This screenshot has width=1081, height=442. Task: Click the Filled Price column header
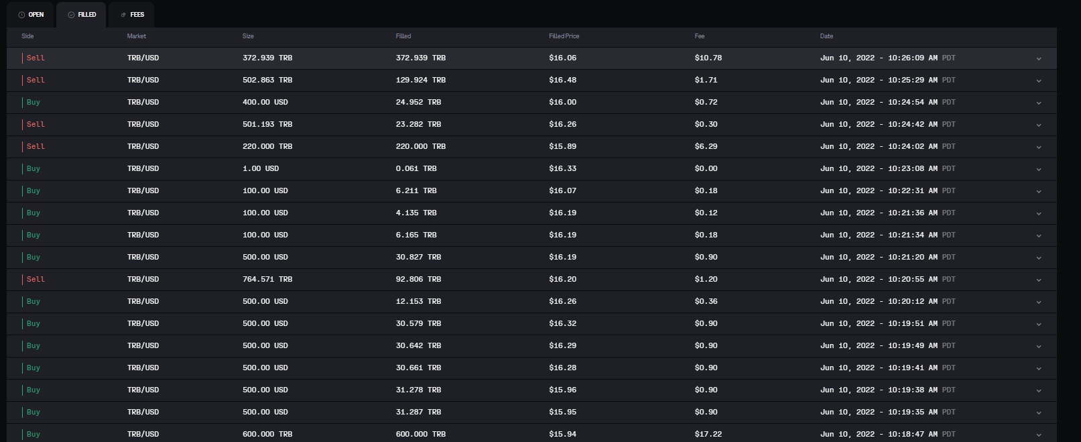[564, 36]
